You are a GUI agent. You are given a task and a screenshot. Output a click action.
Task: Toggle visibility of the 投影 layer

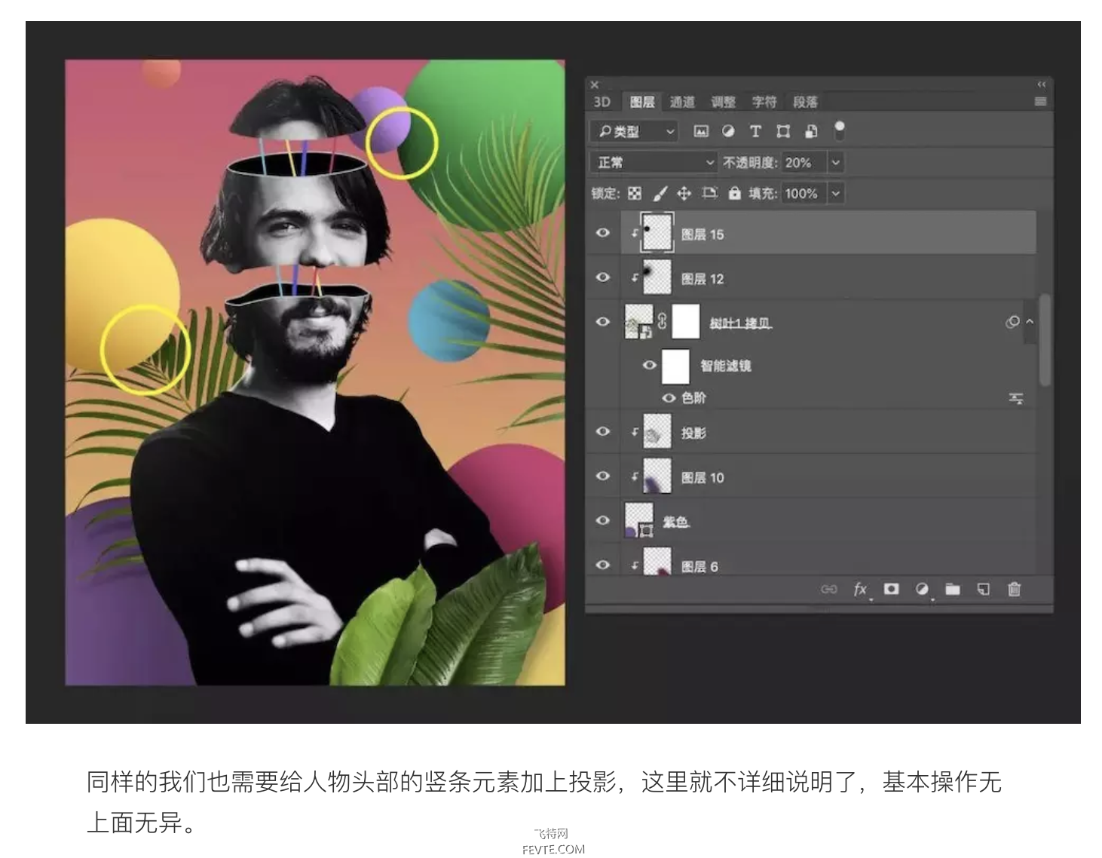point(603,431)
